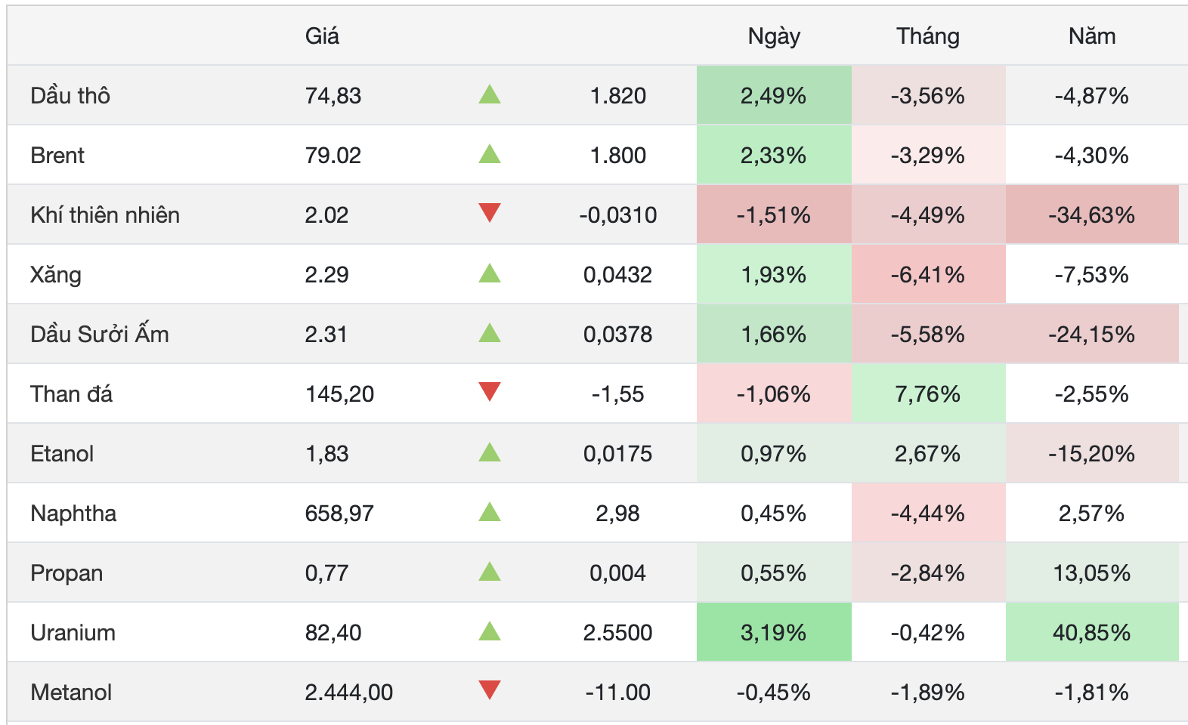The height and width of the screenshot is (725, 1188).
Task: Click the green up arrow for Naphtha
Action: tap(490, 511)
